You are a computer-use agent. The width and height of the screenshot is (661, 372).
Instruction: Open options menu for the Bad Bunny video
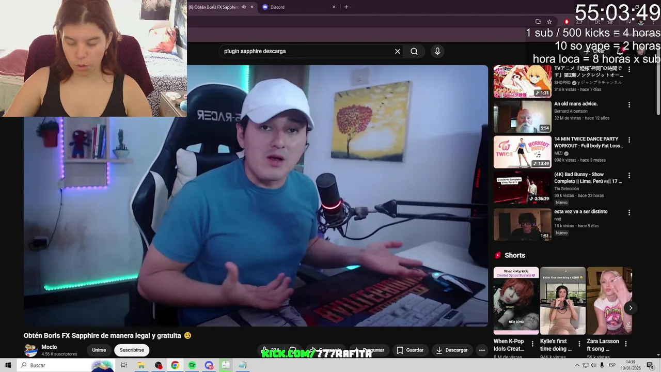pos(629,176)
